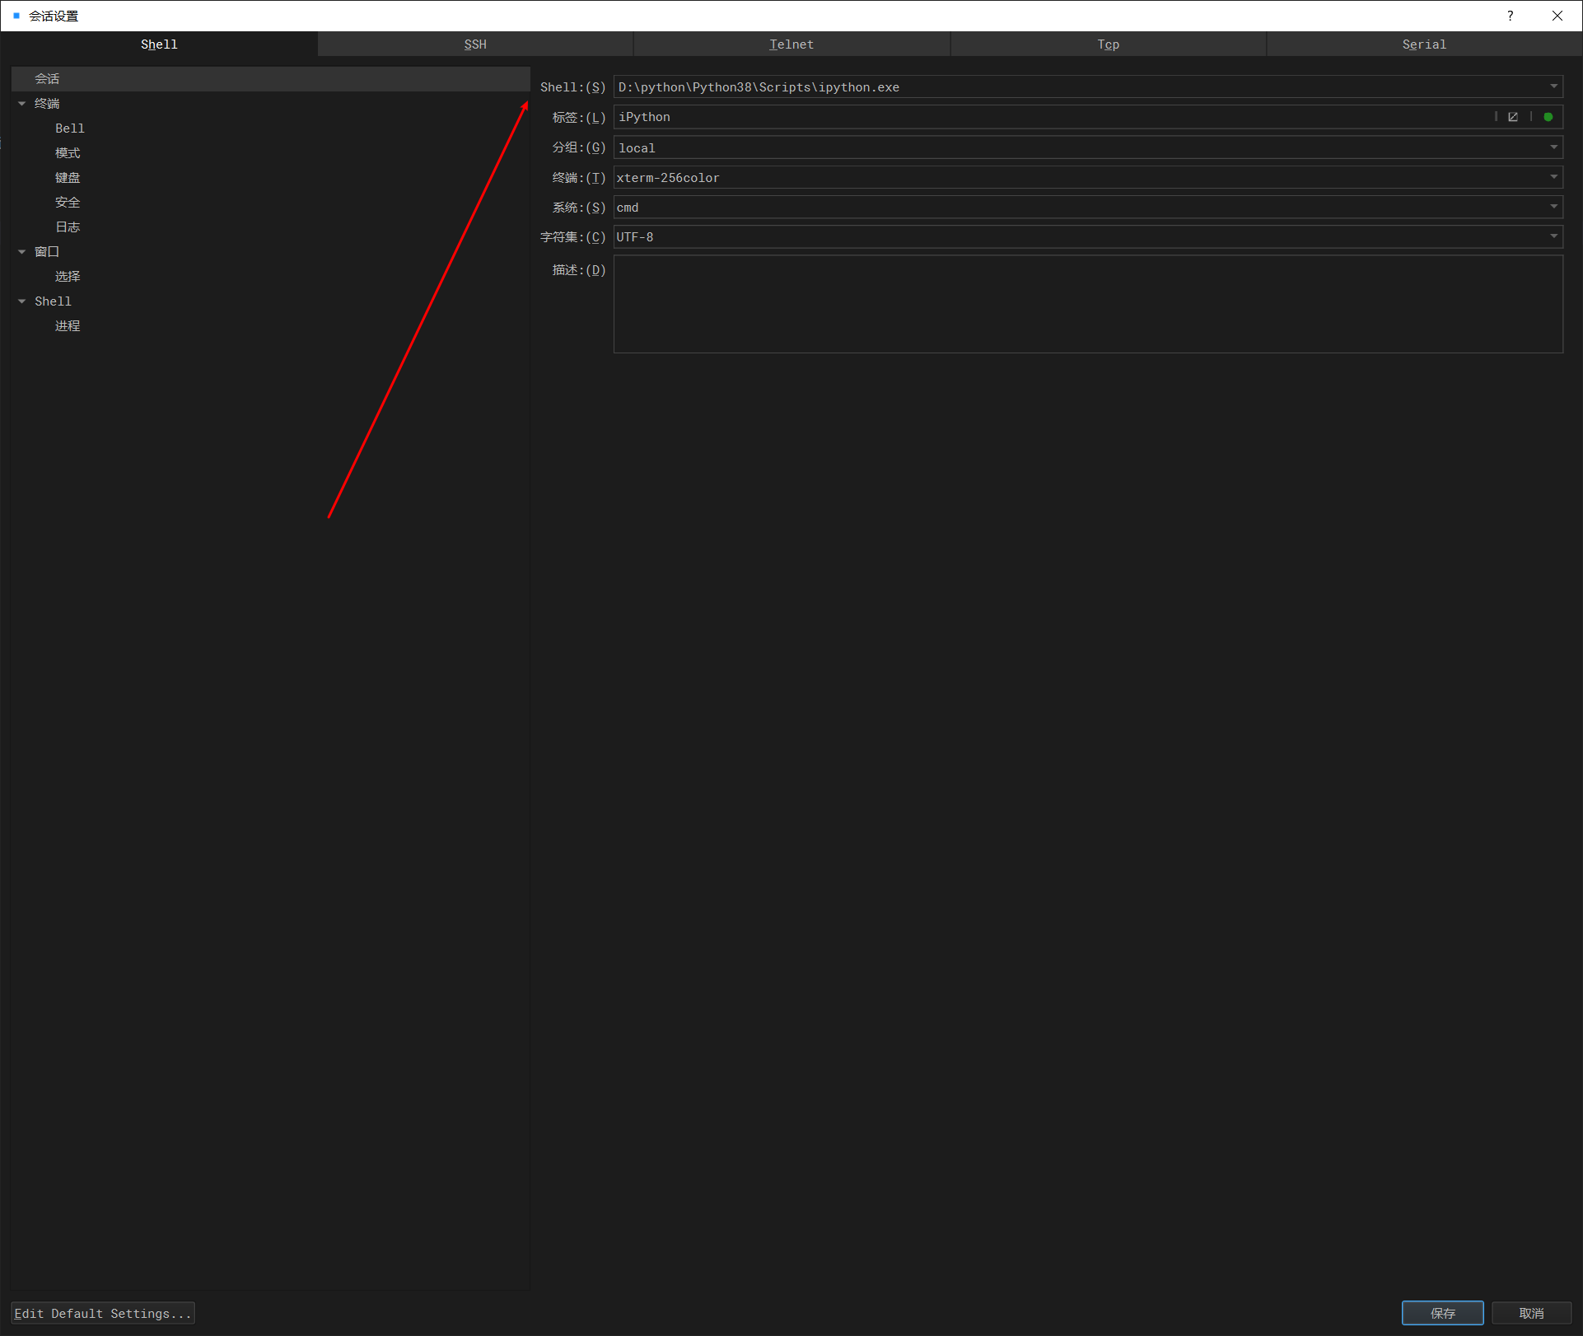Click the 取消 cancel button

(1531, 1313)
